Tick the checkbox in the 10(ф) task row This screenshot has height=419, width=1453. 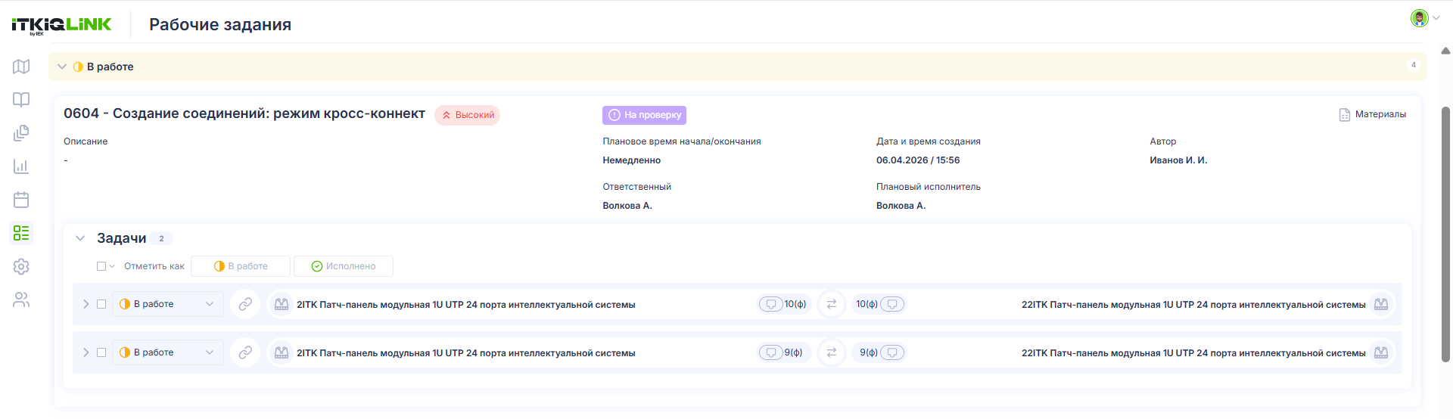click(x=101, y=304)
